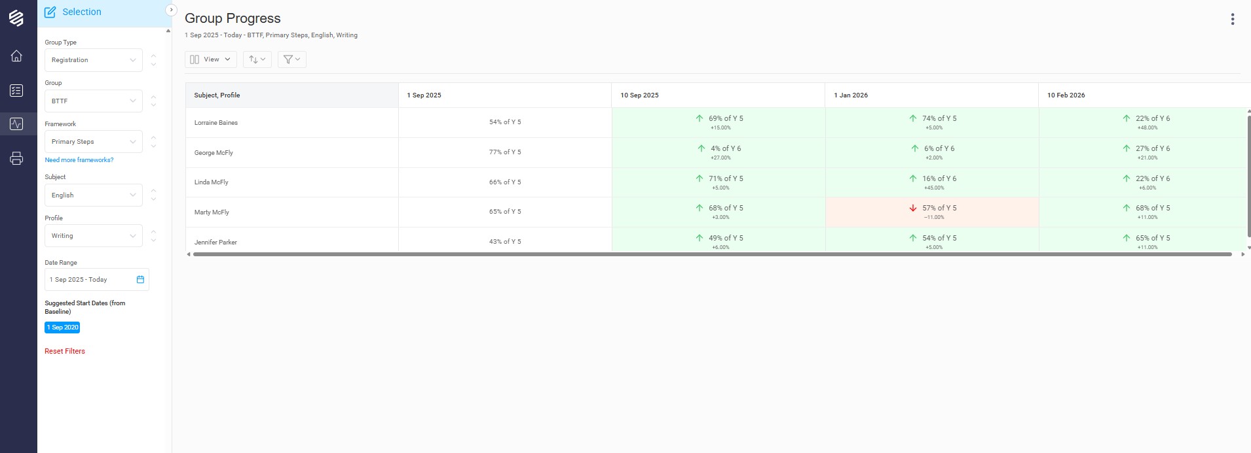Image resolution: width=1251 pixels, height=453 pixels.
Task: Click the '69% of Y 5' cell
Action: pyautogui.click(x=719, y=122)
